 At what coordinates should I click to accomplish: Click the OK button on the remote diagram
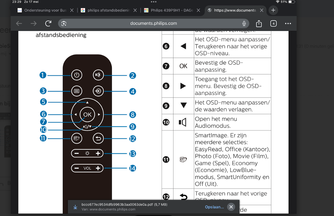pos(87,115)
